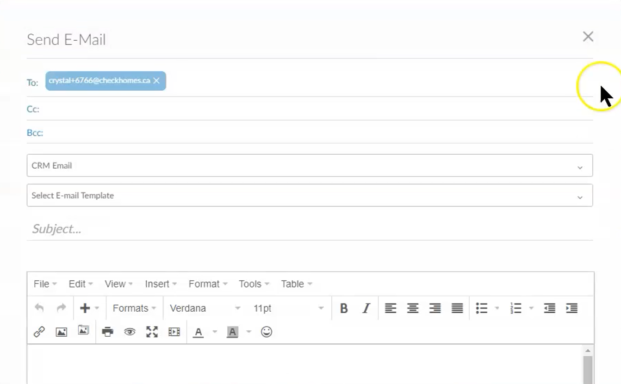Click the editor vertical scrollbar thumb

coord(588,370)
